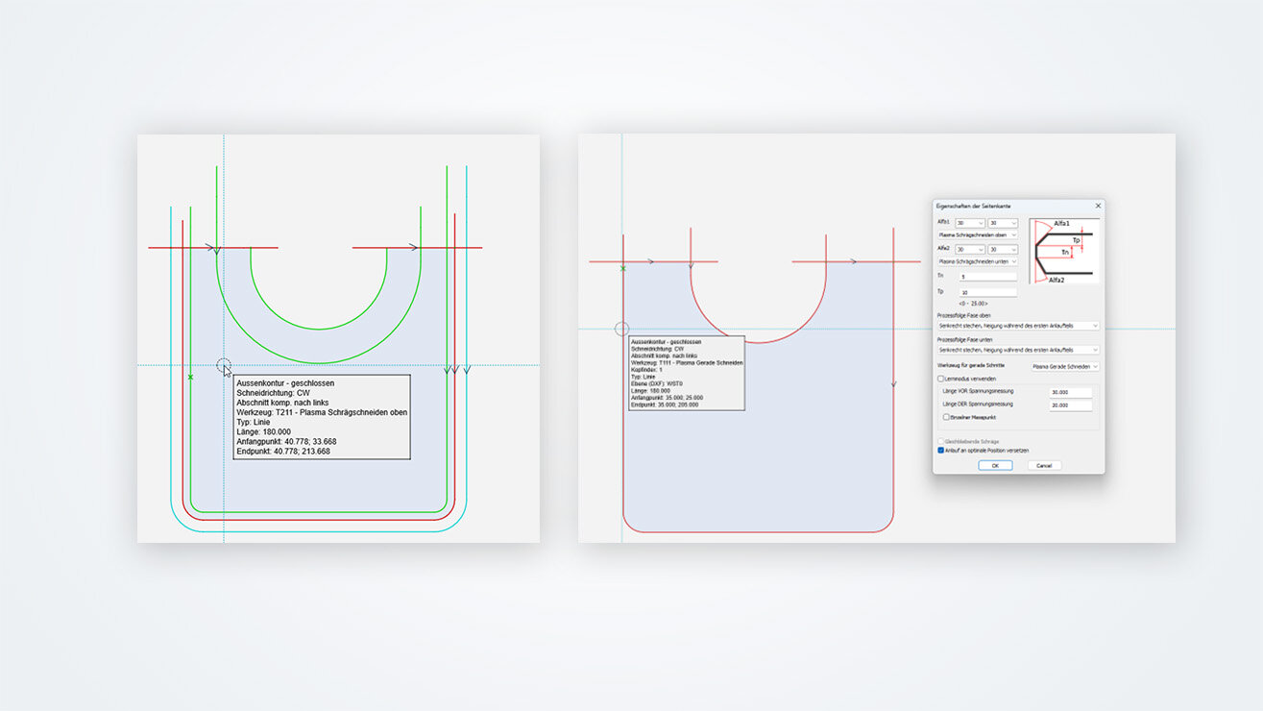Screen dimensions: 1263x711
Task: Open the second Alfa1 angle dropdown
Action: point(1003,223)
